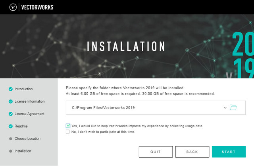Click the Readme step checkmark icon
Image resolution: width=254 pixels, height=166 pixels.
(x=10, y=126)
